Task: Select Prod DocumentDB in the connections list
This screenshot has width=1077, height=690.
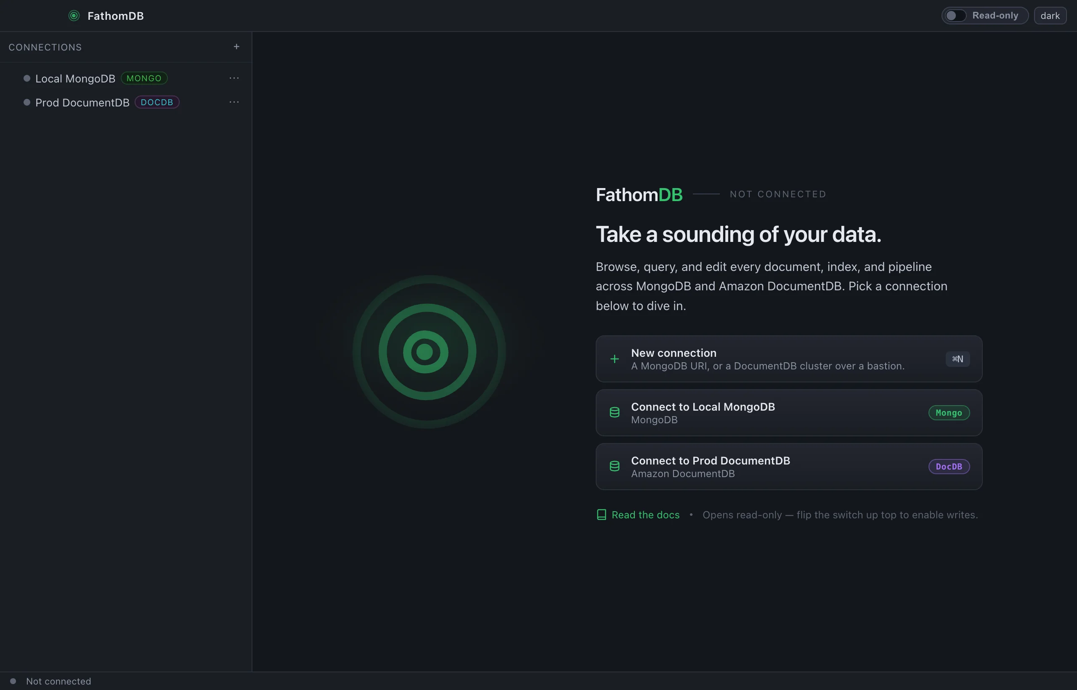Action: coord(126,103)
